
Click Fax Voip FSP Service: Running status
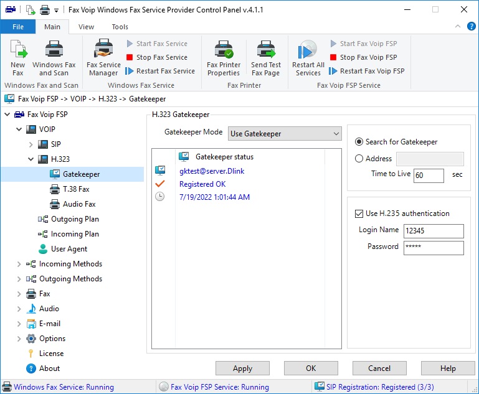tap(220, 387)
